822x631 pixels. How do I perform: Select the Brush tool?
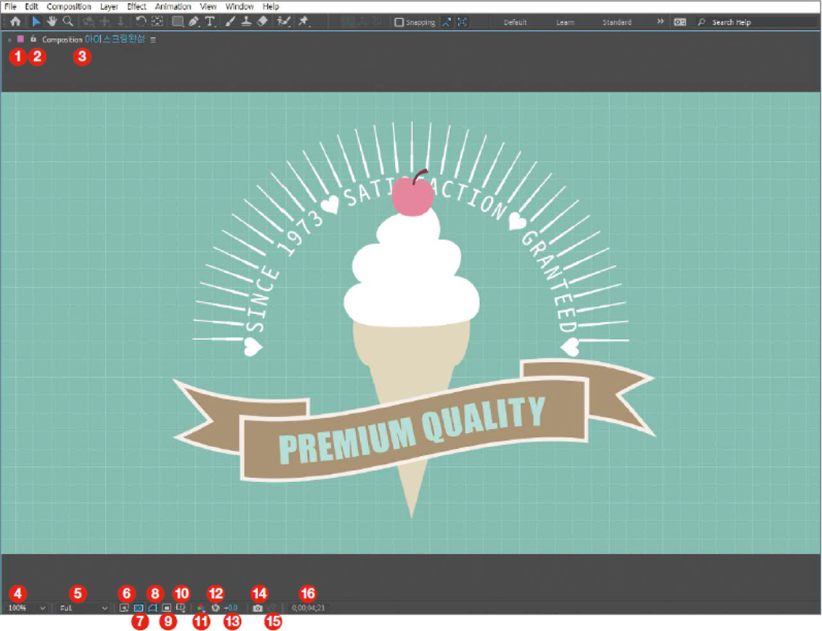pos(230,21)
